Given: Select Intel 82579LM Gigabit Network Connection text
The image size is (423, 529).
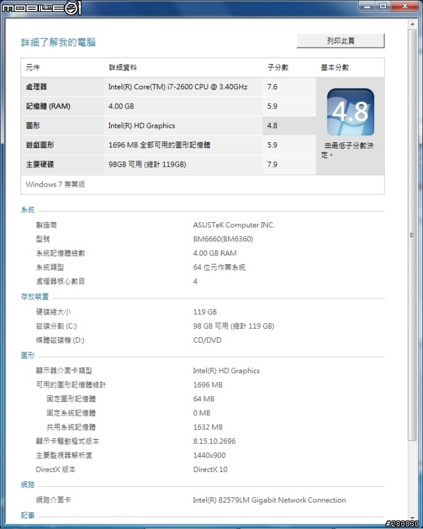Looking at the screenshot, I should tap(270, 500).
